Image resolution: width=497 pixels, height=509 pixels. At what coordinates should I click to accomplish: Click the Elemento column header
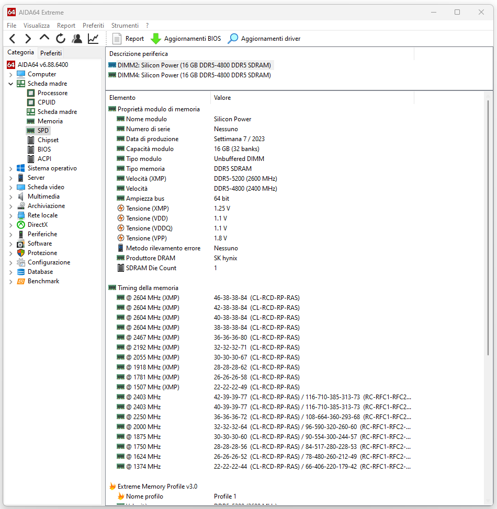click(x=158, y=98)
